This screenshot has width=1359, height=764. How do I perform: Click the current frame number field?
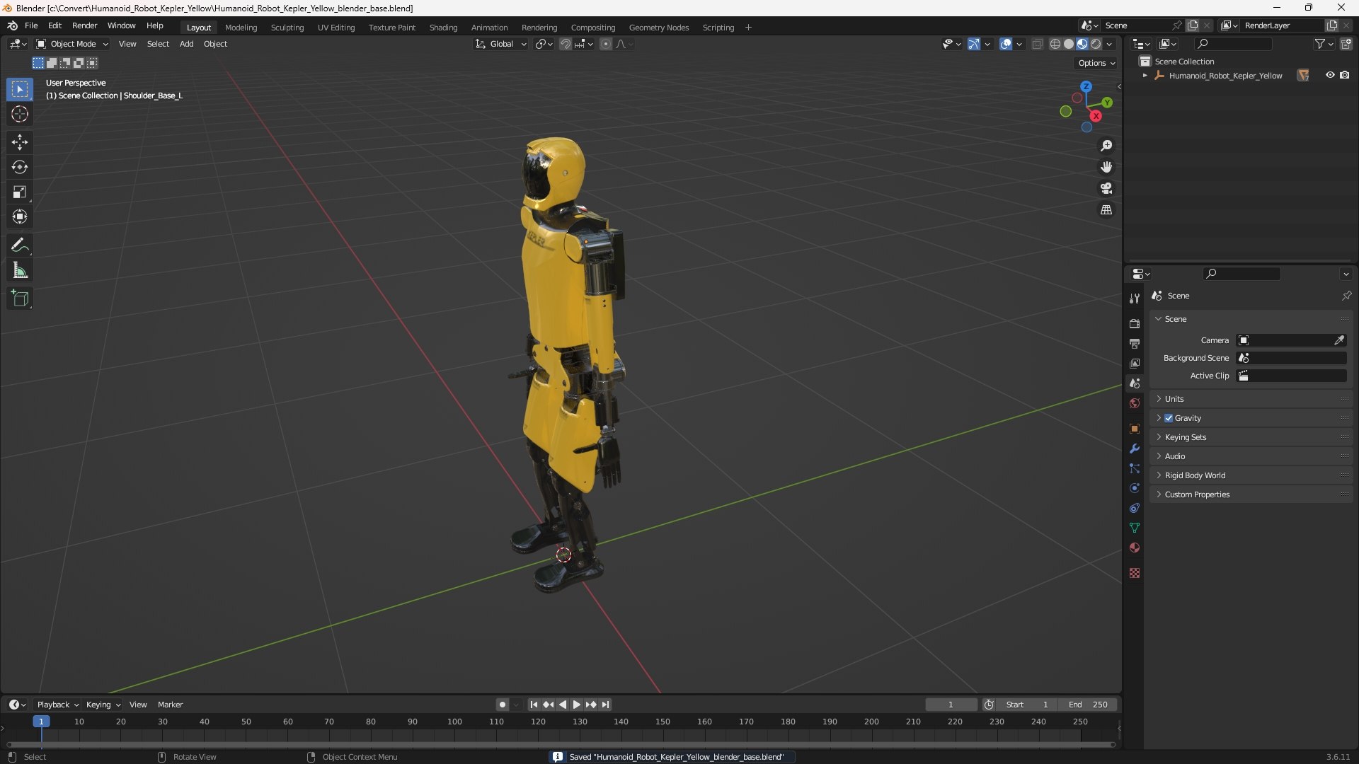951,705
